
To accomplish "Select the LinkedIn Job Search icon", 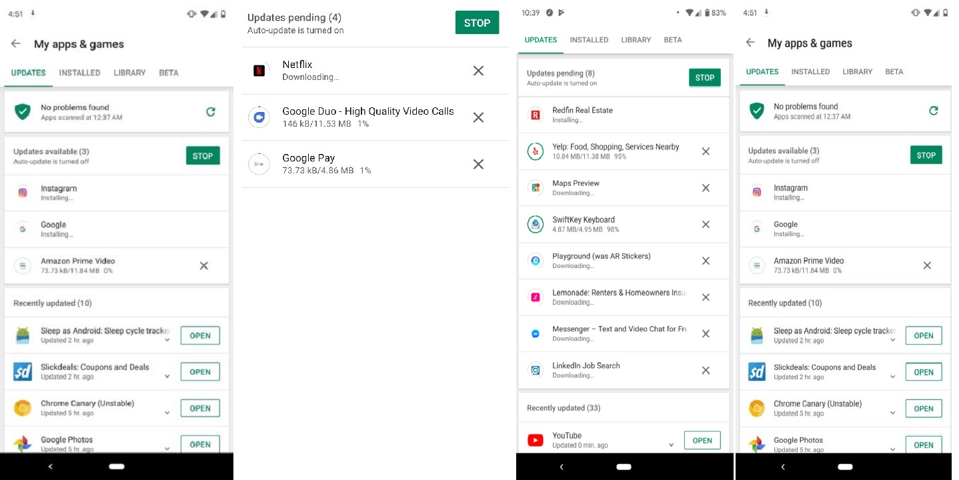I will [x=535, y=370].
